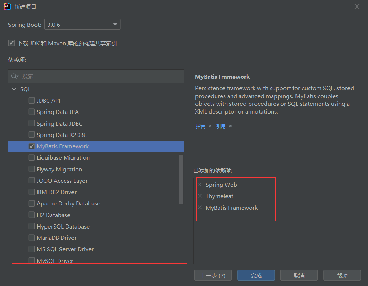The image size is (368, 286).
Task: Close the New Project dialog
Action: [357, 7]
